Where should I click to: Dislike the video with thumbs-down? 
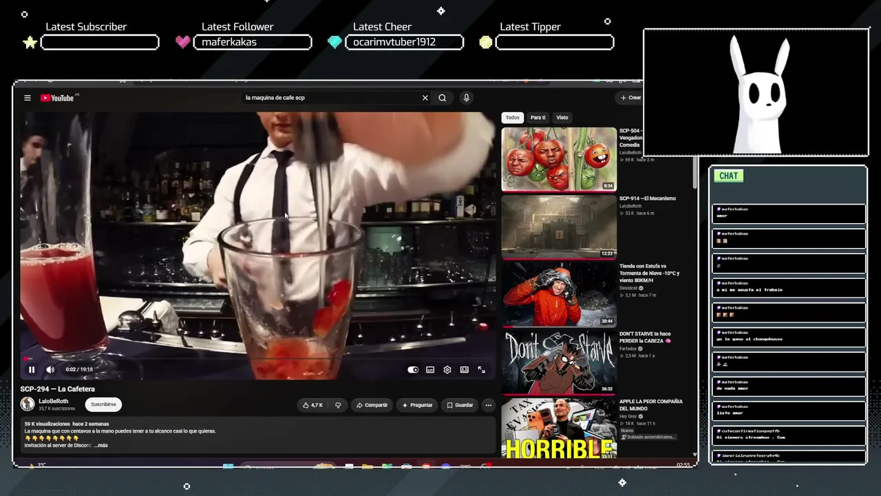click(338, 405)
